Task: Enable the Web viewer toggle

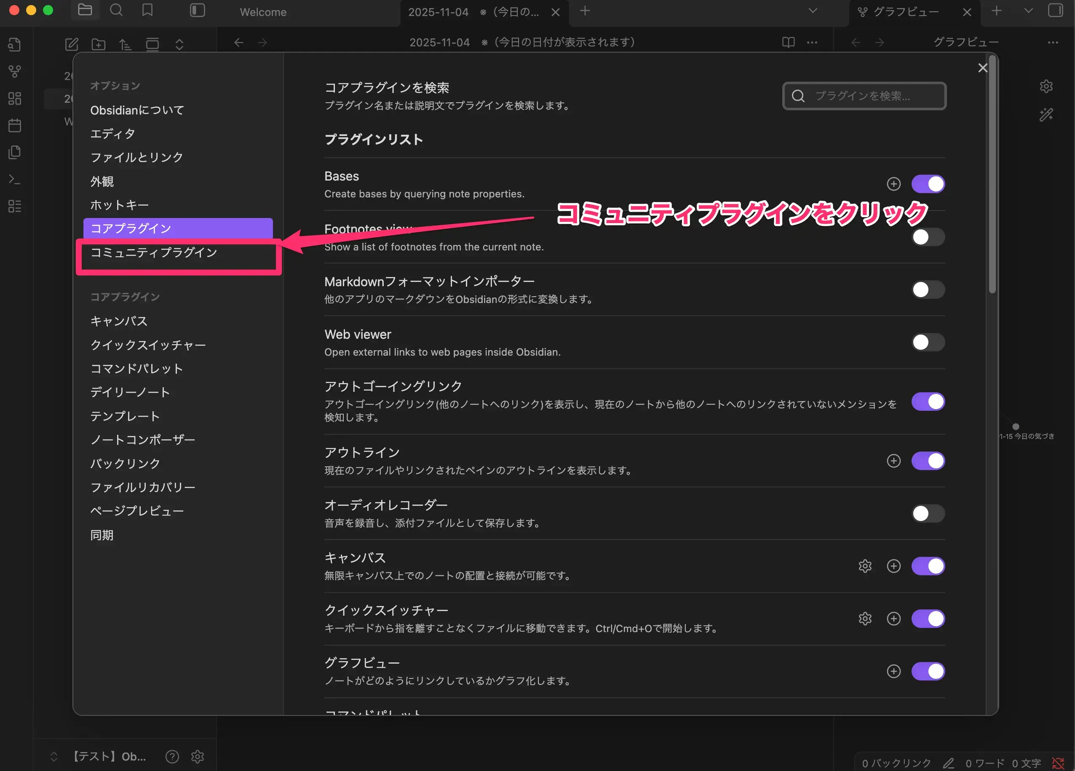Action: [928, 342]
